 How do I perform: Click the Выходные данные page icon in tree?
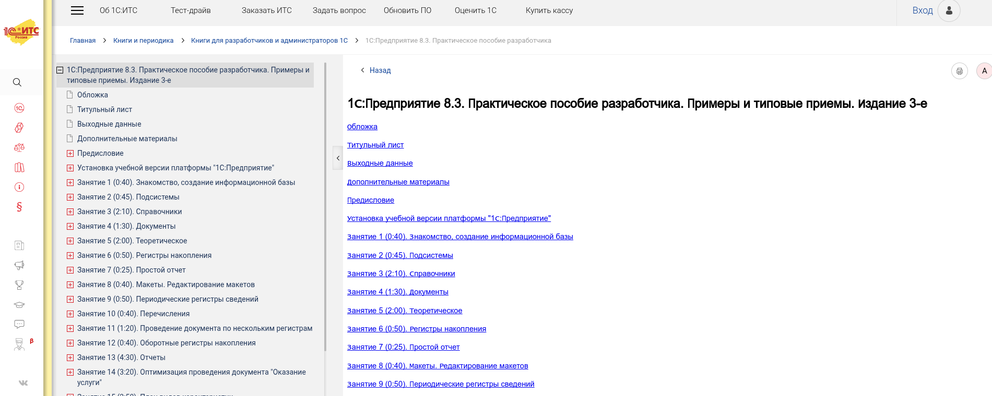pyautogui.click(x=70, y=124)
